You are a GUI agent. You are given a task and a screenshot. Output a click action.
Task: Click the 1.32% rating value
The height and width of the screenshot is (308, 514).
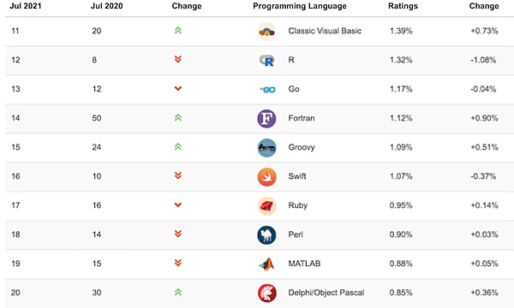coord(401,60)
